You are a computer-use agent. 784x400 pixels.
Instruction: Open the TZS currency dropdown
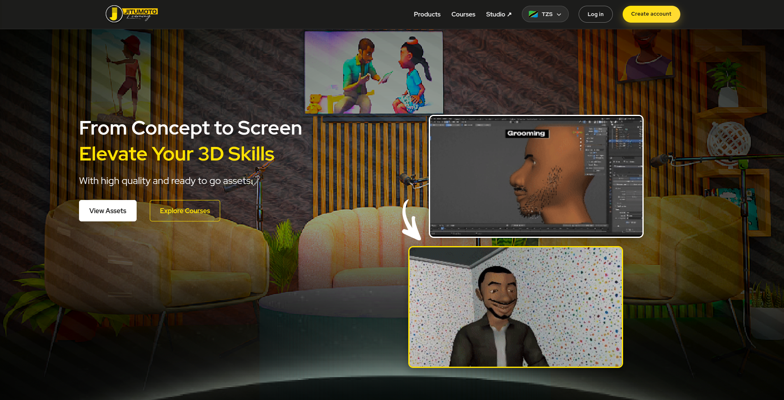[x=545, y=14]
